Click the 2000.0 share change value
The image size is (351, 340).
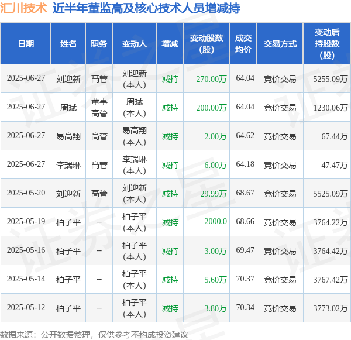[215, 221]
